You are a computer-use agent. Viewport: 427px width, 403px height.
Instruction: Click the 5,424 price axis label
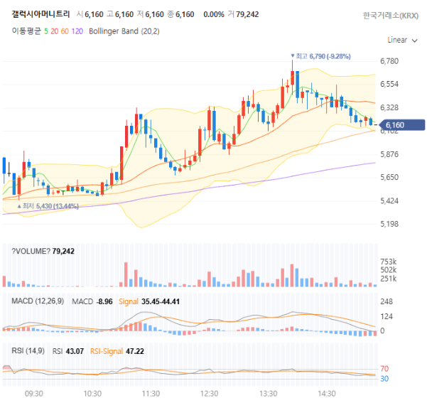pyautogui.click(x=389, y=201)
